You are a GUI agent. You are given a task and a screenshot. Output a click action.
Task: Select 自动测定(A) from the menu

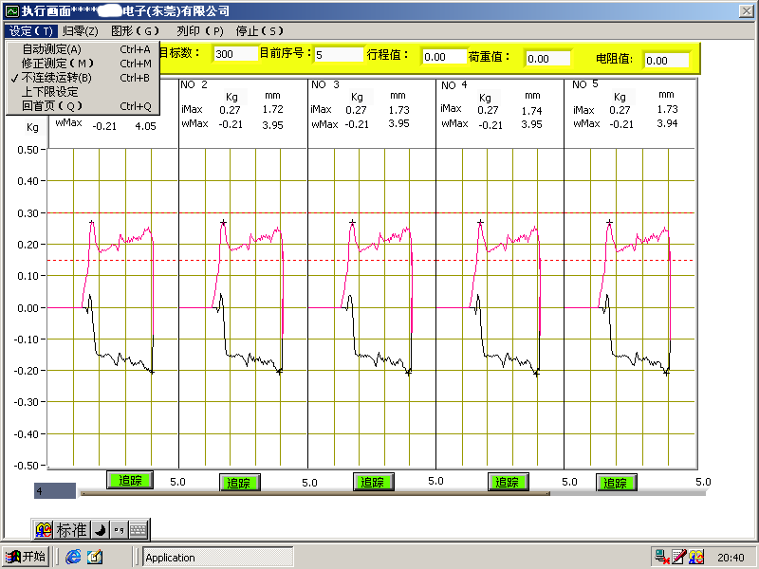click(52, 49)
